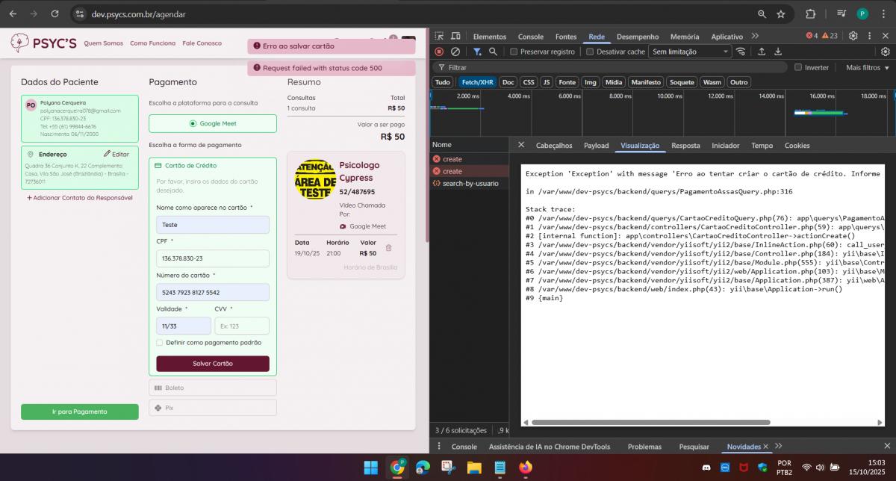
Task: Switch to the Resposta tab
Action: (x=685, y=146)
